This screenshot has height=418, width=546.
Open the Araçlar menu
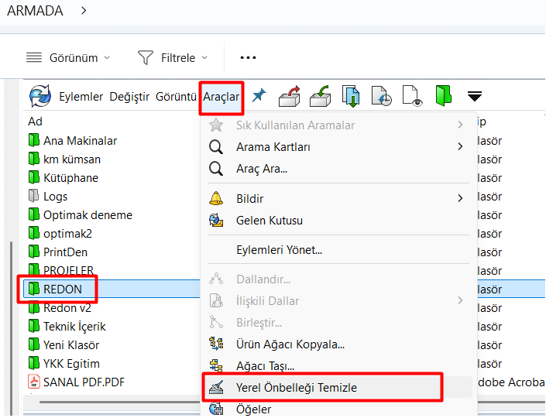pos(221,97)
